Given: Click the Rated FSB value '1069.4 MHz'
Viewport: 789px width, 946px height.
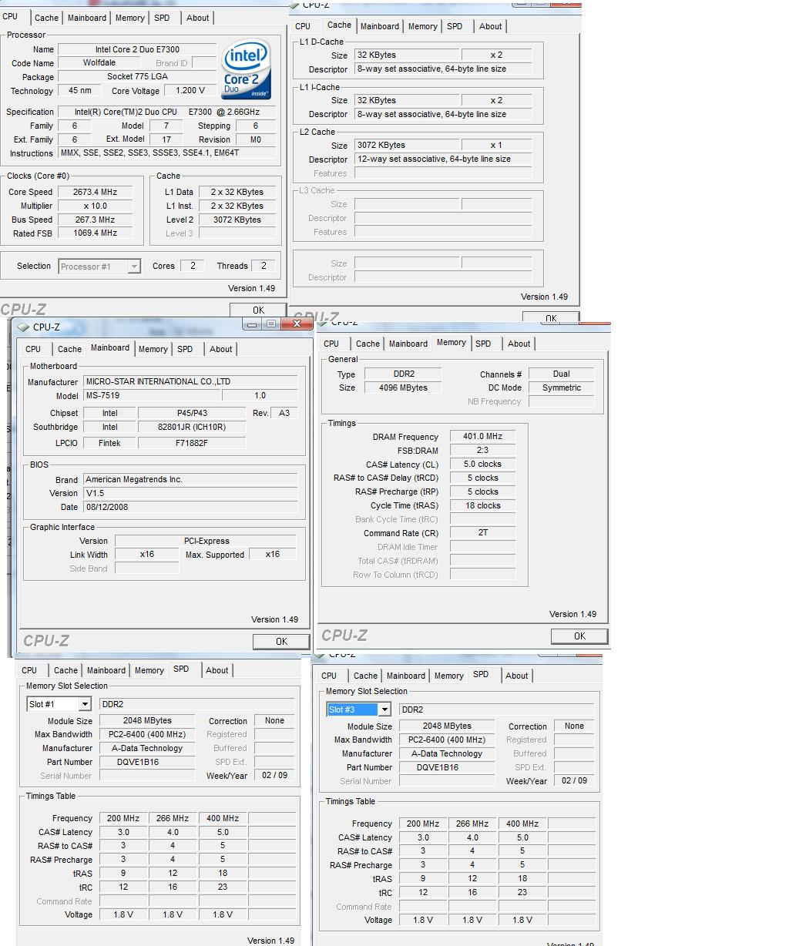Looking at the screenshot, I should click(x=95, y=233).
